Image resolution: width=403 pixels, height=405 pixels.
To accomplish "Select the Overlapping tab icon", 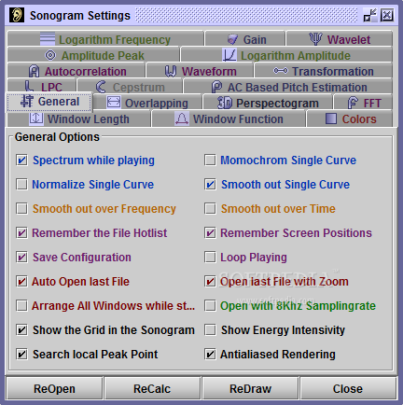I will coord(114,103).
